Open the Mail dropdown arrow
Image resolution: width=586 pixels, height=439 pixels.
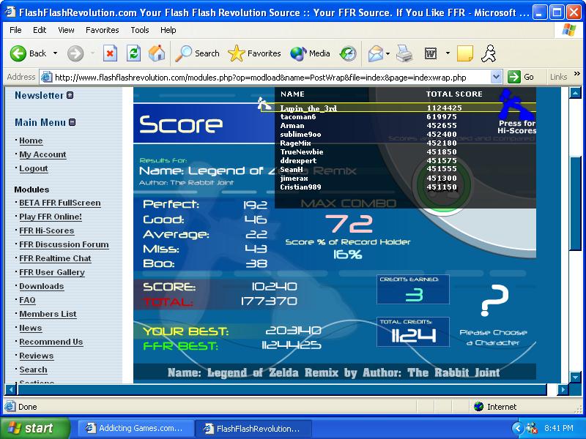coord(387,53)
